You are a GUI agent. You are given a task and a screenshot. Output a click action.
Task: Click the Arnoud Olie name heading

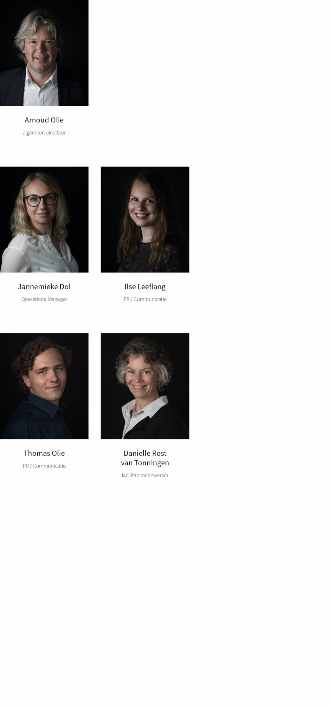44,120
